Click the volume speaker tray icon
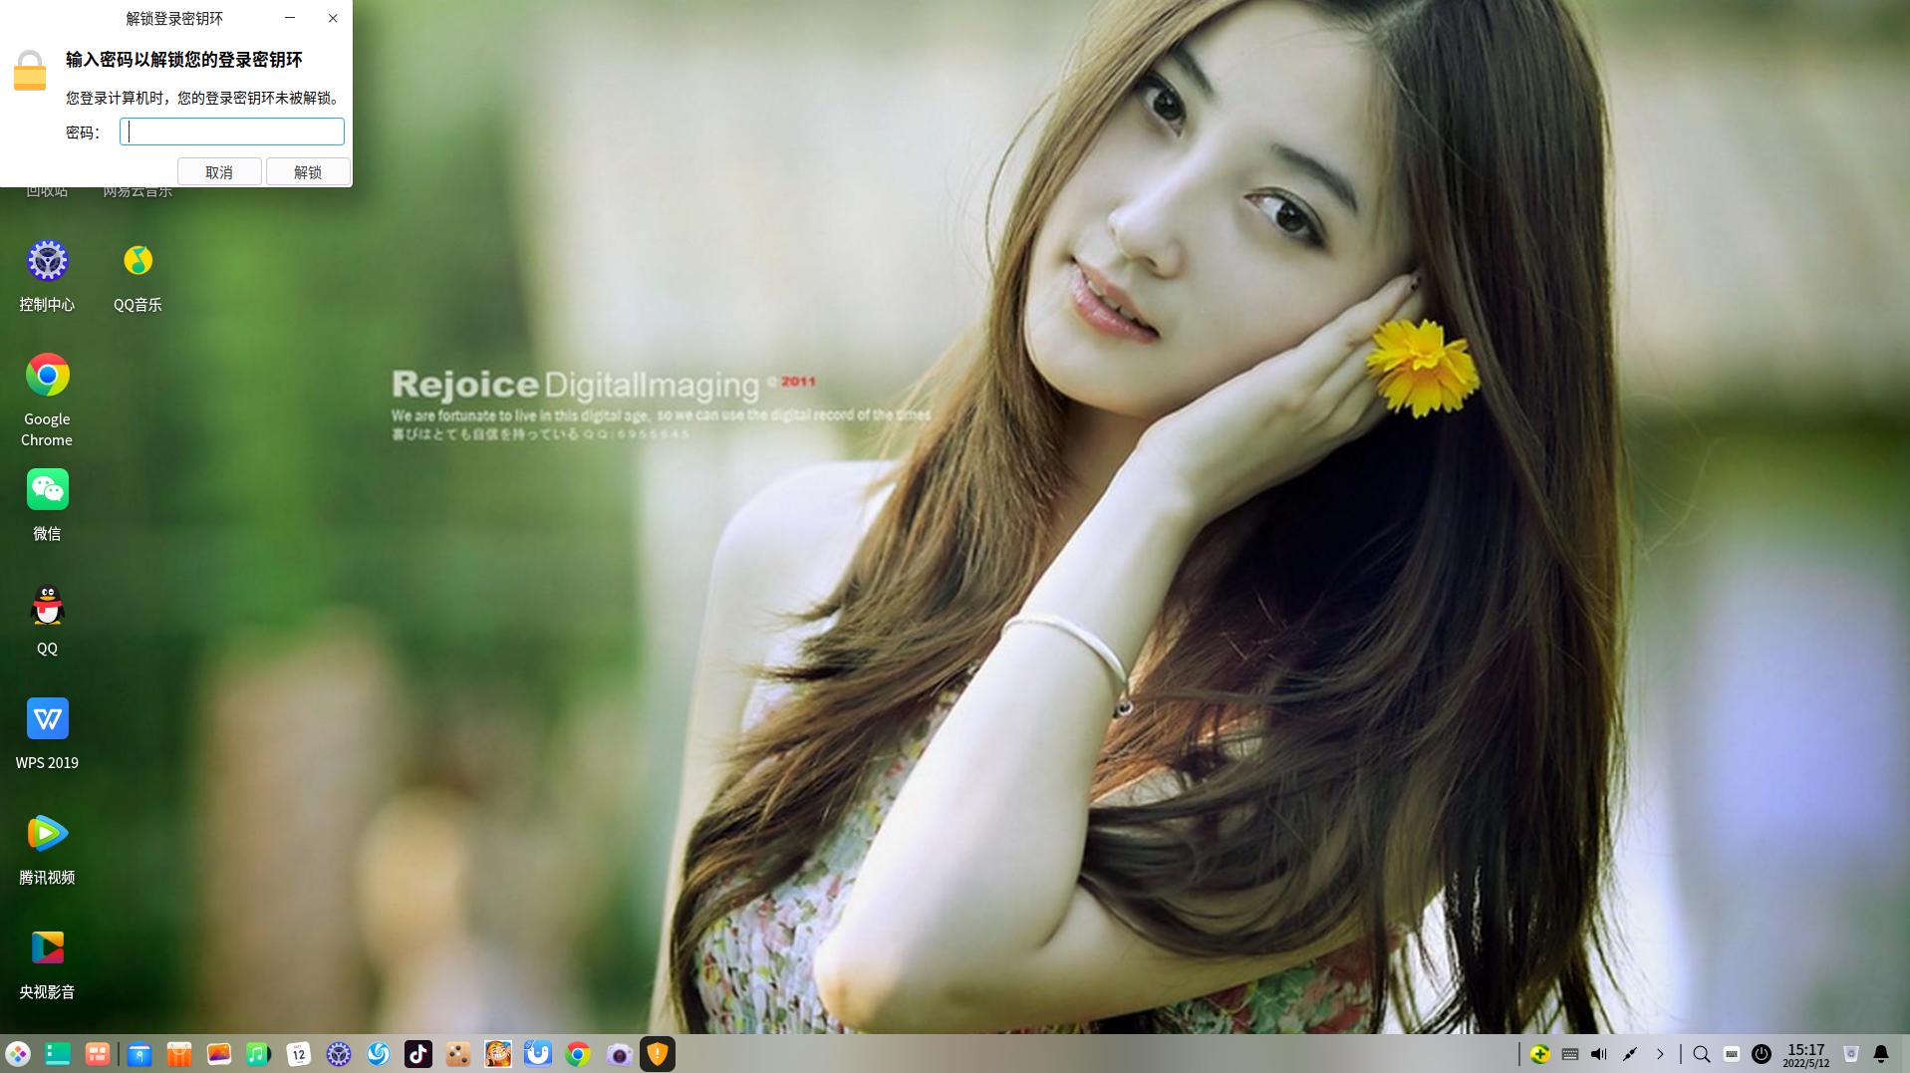This screenshot has width=1910, height=1073. coord(1599,1054)
